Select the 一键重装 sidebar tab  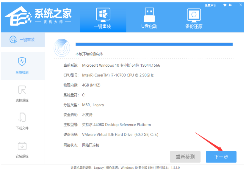(23, 40)
